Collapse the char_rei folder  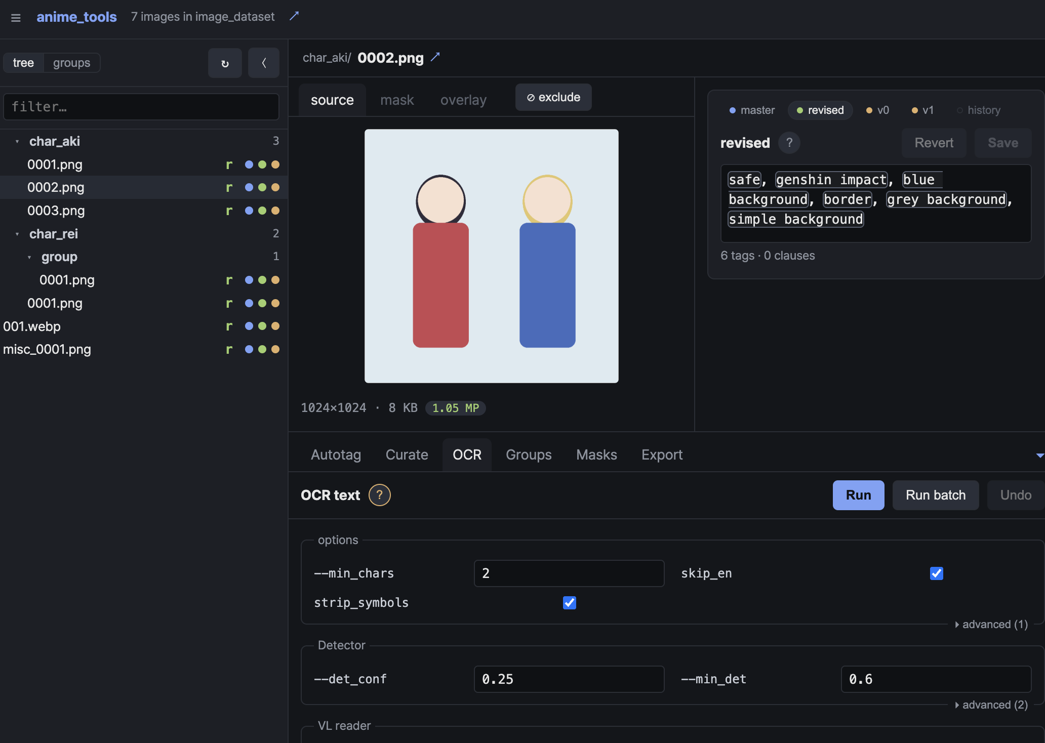(x=17, y=234)
